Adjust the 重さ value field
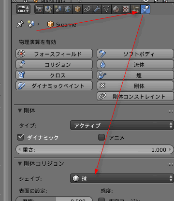This screenshot has width=174, height=201. pyautogui.click(x=95, y=149)
